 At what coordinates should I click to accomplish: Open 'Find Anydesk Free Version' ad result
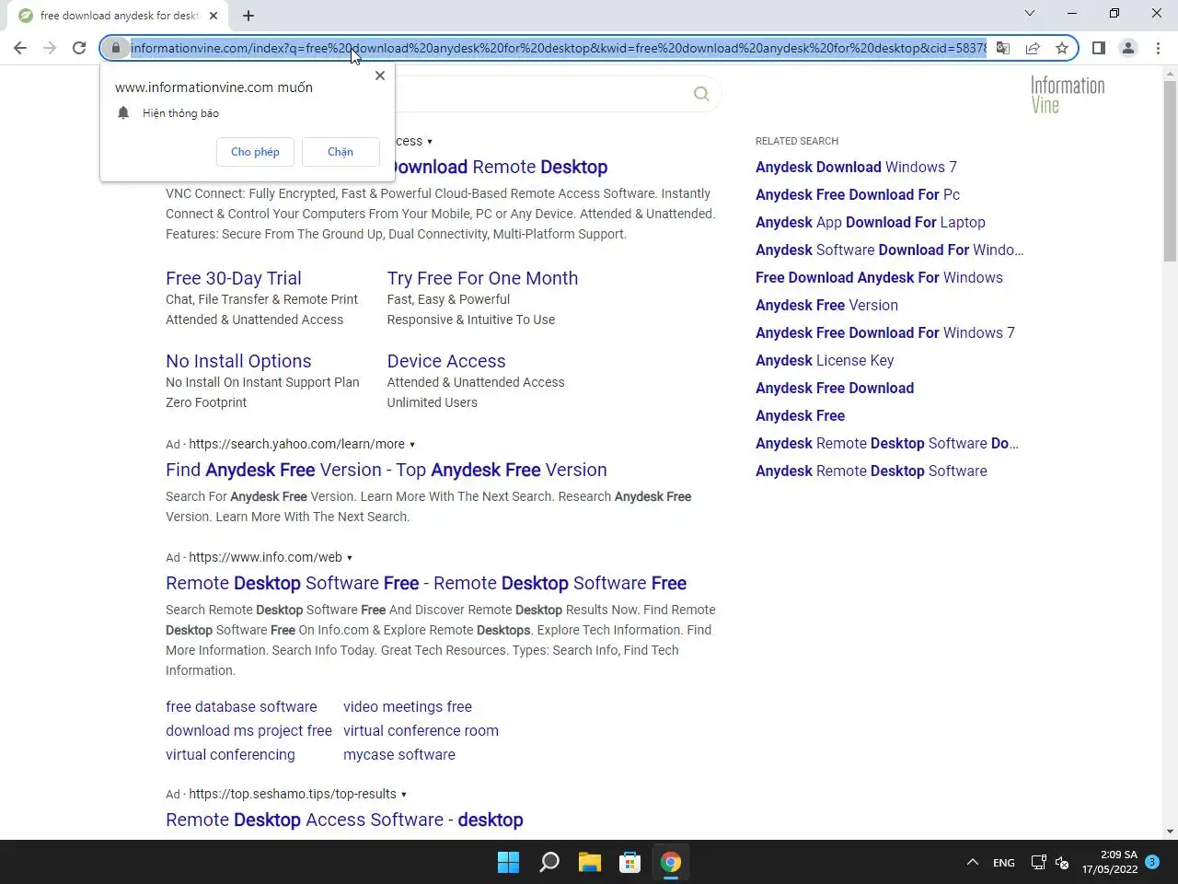[387, 470]
